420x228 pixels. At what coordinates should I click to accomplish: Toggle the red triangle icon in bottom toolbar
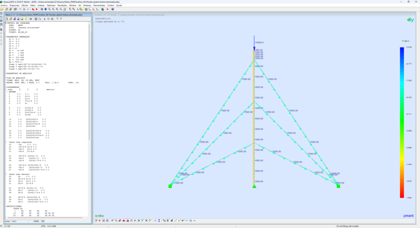pos(123,221)
